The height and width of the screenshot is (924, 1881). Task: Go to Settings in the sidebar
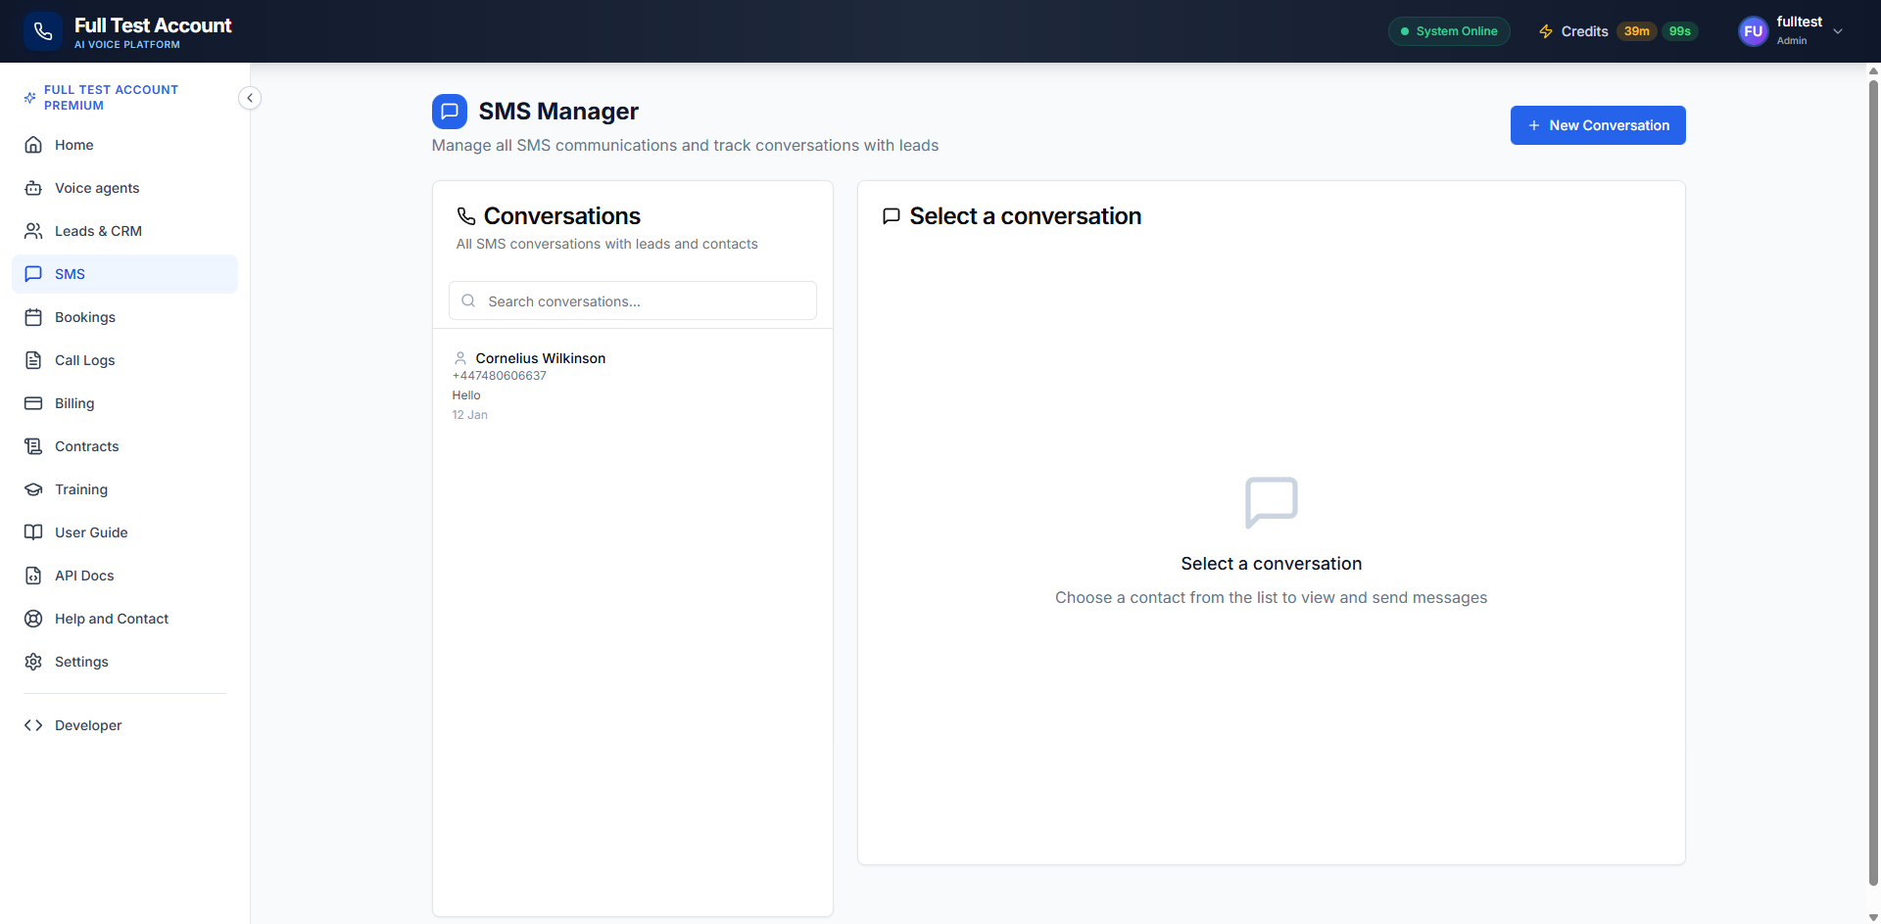[81, 662]
